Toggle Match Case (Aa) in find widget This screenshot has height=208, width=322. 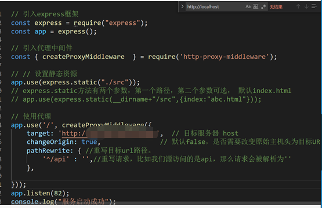(x=248, y=6)
